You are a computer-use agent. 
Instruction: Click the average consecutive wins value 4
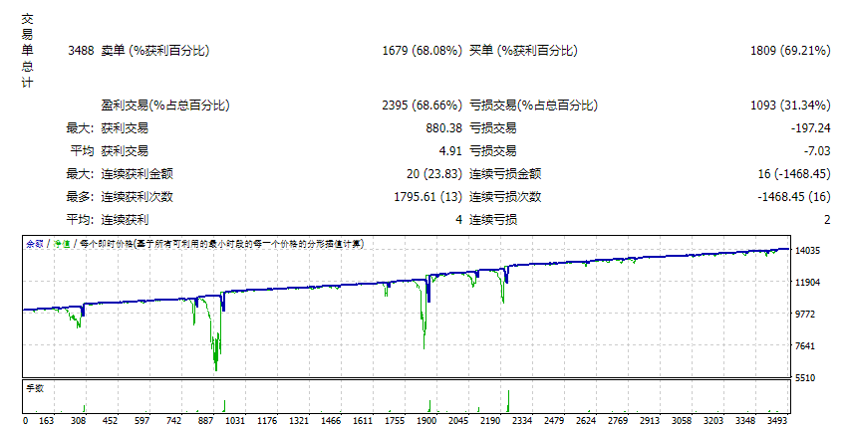[458, 220]
